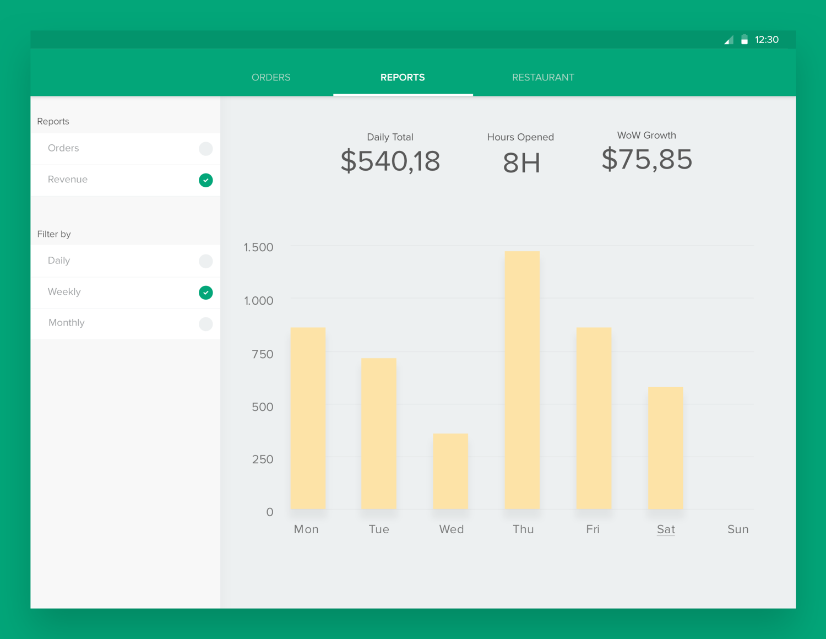Select the Friday bar in chart
This screenshot has width=826, height=639.
point(594,419)
